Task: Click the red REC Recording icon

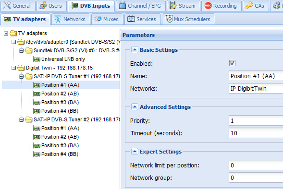Action: (208, 6)
